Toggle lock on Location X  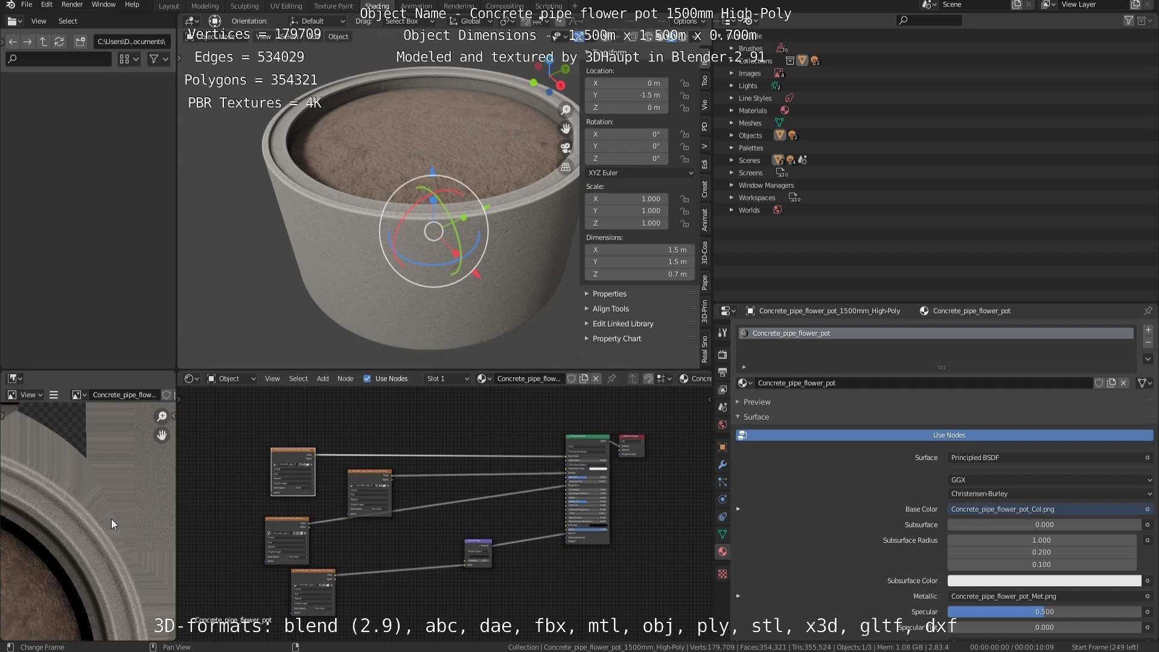click(x=685, y=83)
